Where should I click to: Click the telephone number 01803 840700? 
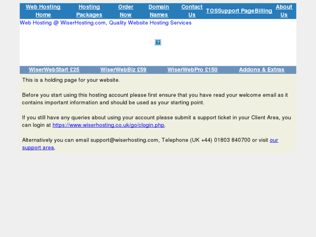232,140
